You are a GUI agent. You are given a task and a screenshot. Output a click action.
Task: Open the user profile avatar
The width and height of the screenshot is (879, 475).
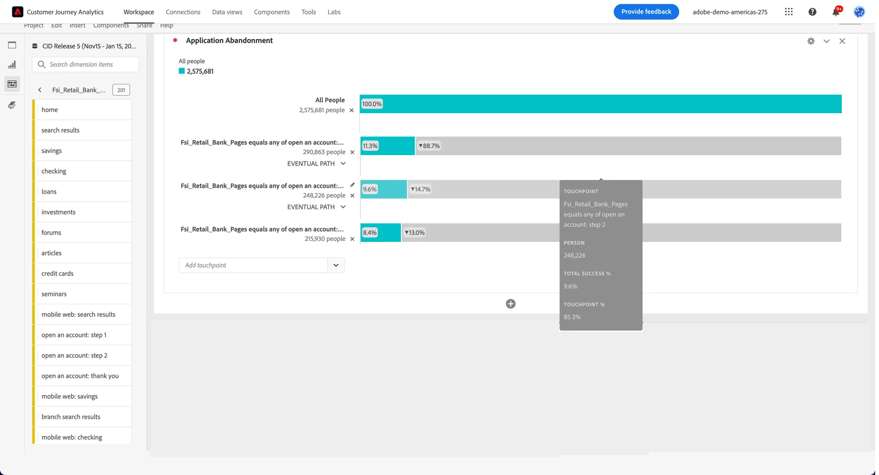coord(859,12)
